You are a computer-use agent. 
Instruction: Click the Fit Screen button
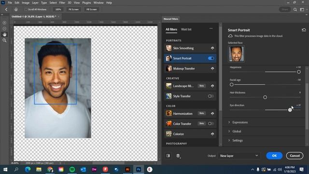73,10
